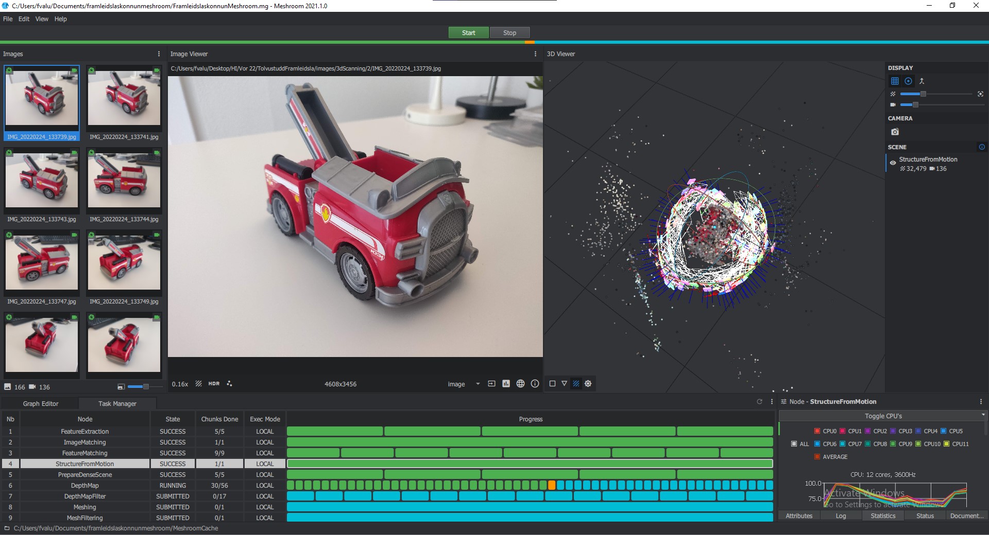Click the cache folder icon in status bar
This screenshot has height=535, width=989.
[7, 528]
